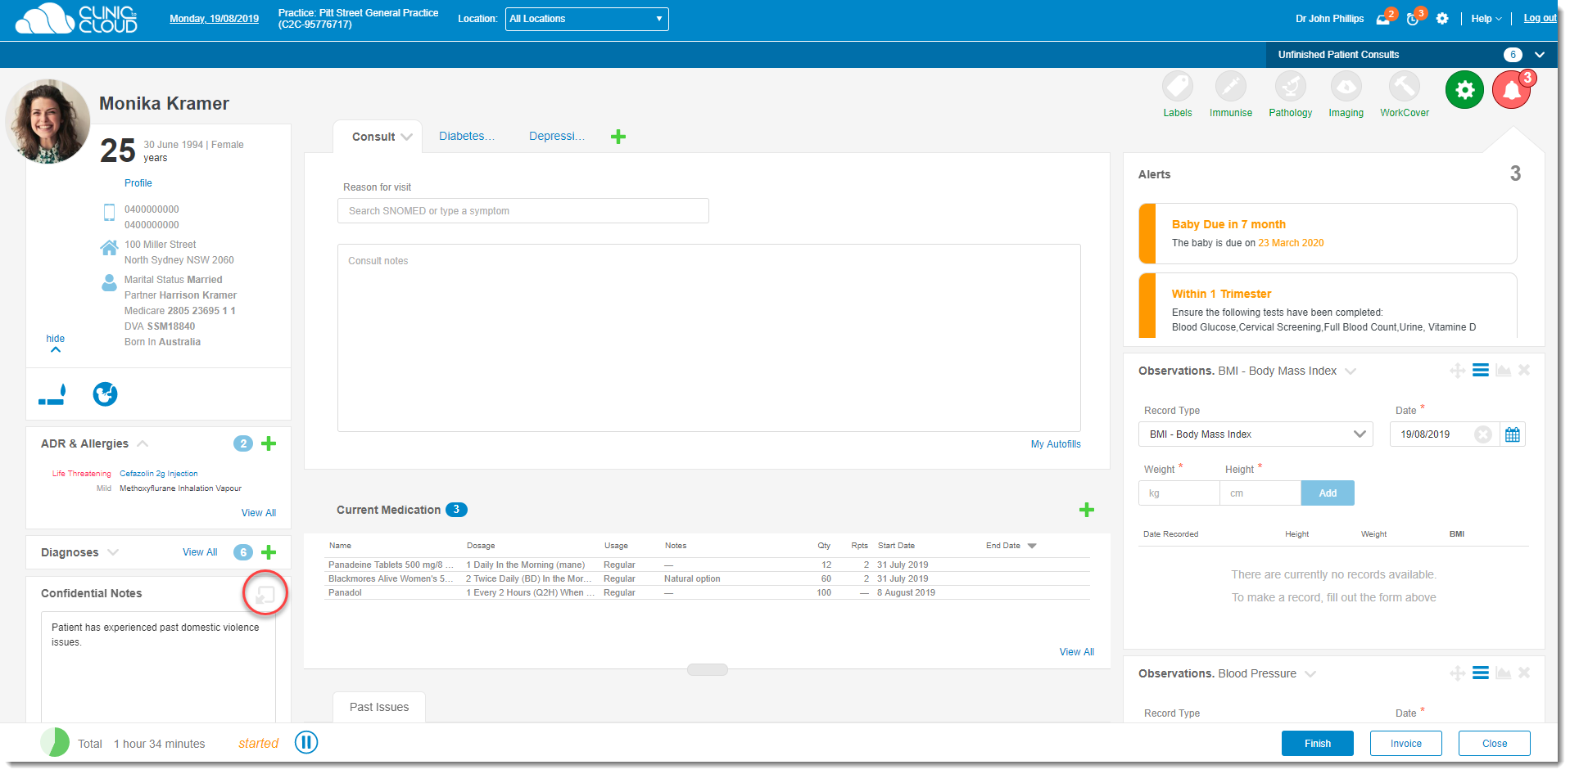The height and width of the screenshot is (774, 1570).
Task: Click the Monday 19/08/2019 date link
Action: pyautogui.click(x=214, y=19)
